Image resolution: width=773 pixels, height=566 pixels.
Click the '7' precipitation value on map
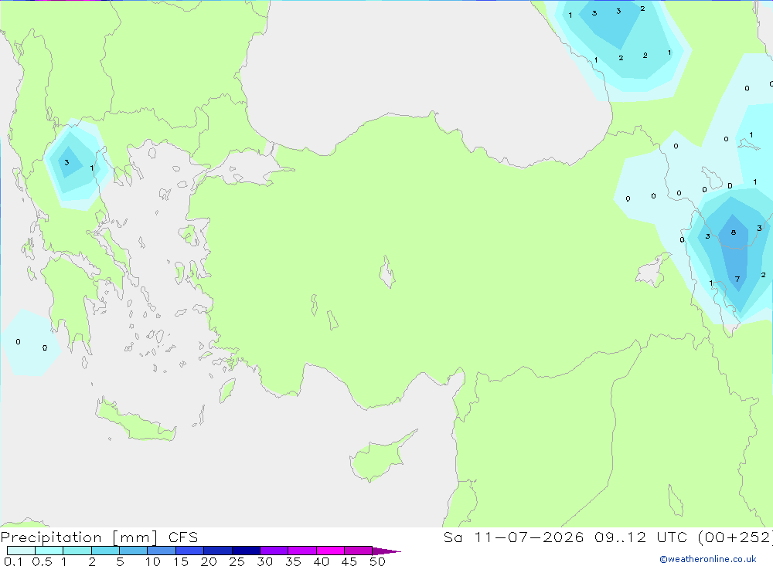click(x=737, y=280)
